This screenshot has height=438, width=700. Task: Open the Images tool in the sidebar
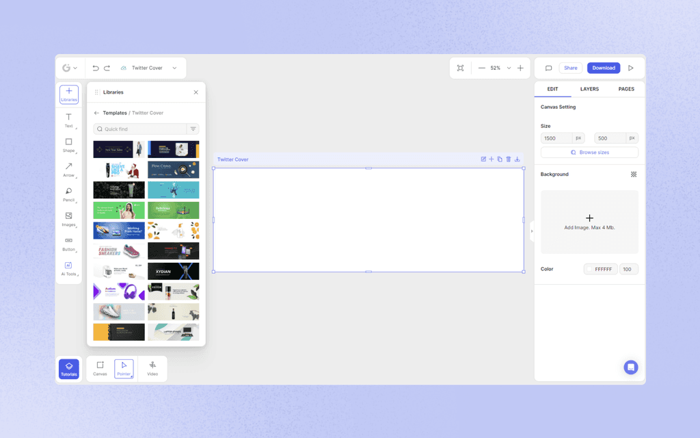[x=68, y=220]
